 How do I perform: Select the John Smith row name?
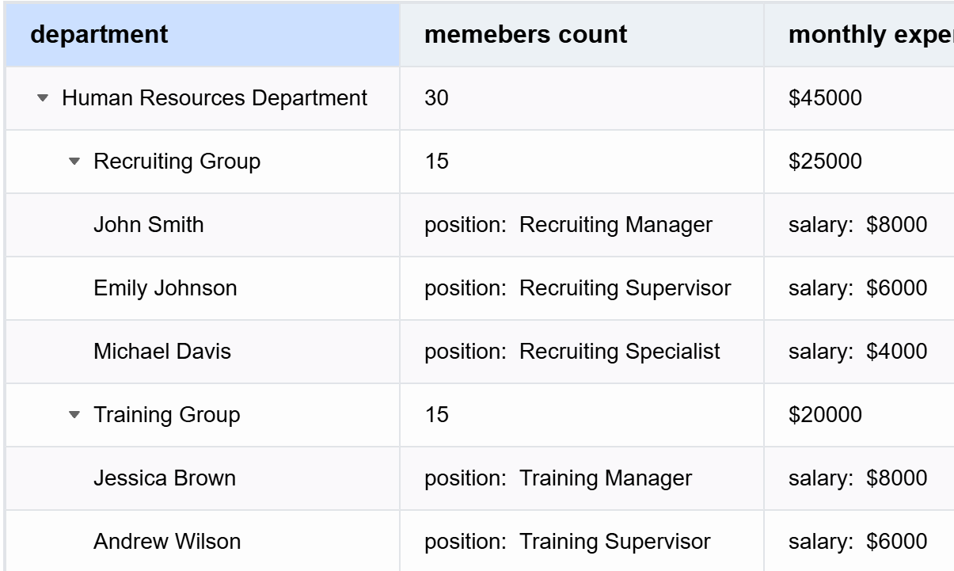(149, 225)
